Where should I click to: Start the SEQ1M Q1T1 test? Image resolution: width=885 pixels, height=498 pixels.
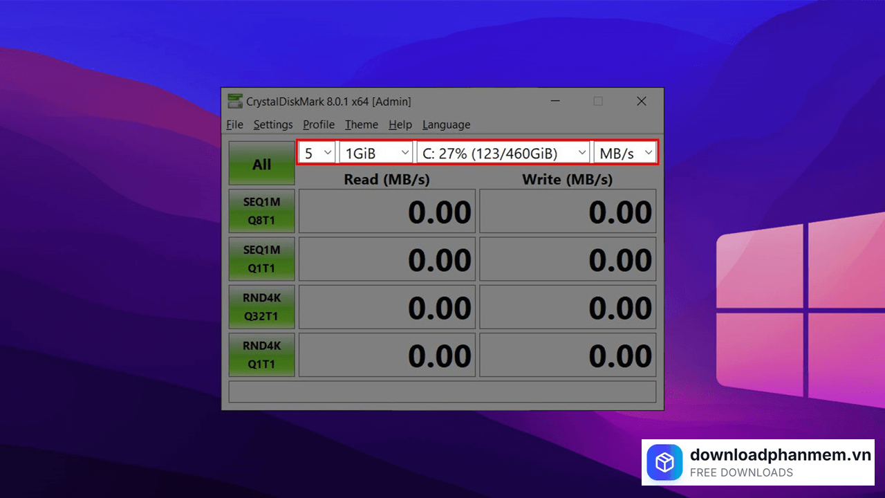click(x=262, y=259)
